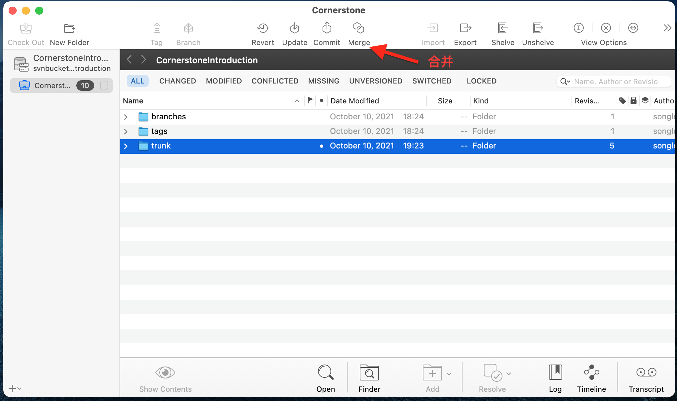Viewport: 677px width, 401px height.
Task: Show more toolbar items overflow chevron
Action: 667,28
